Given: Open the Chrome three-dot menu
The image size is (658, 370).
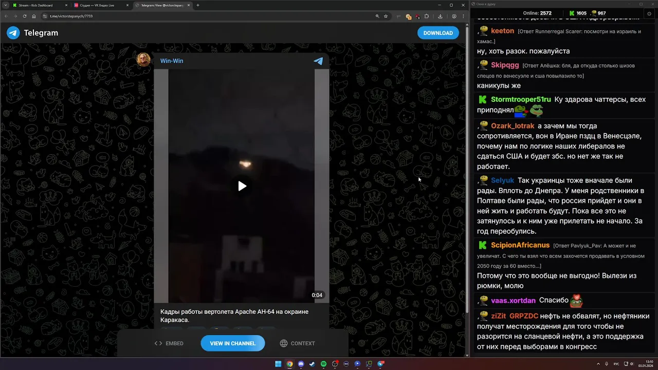Looking at the screenshot, I should [x=463, y=16].
